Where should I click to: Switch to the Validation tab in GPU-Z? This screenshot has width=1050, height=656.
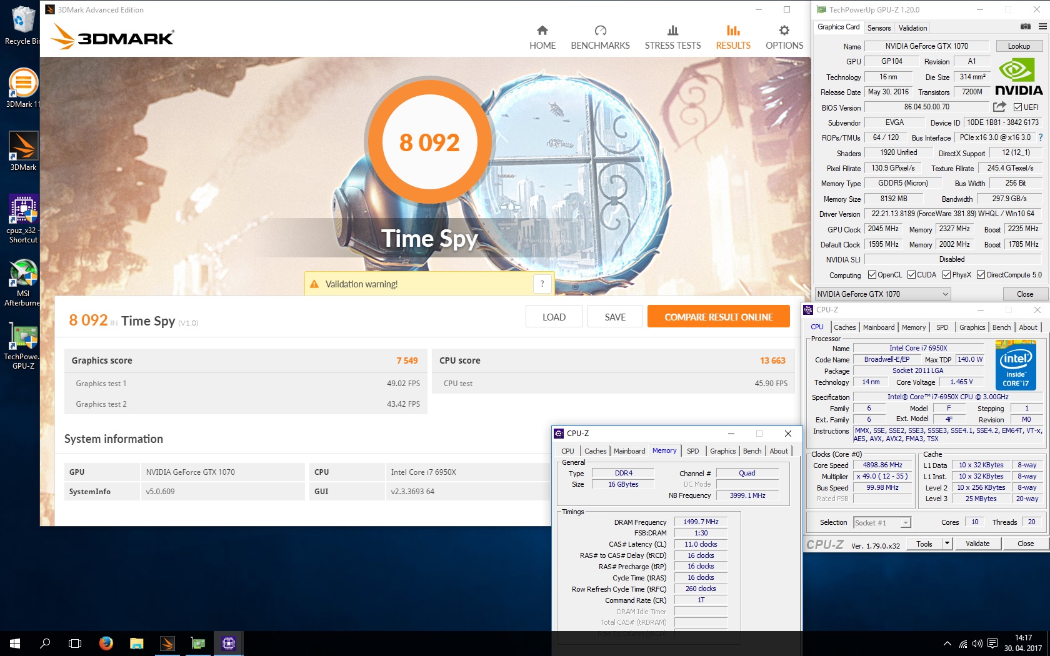(x=912, y=28)
